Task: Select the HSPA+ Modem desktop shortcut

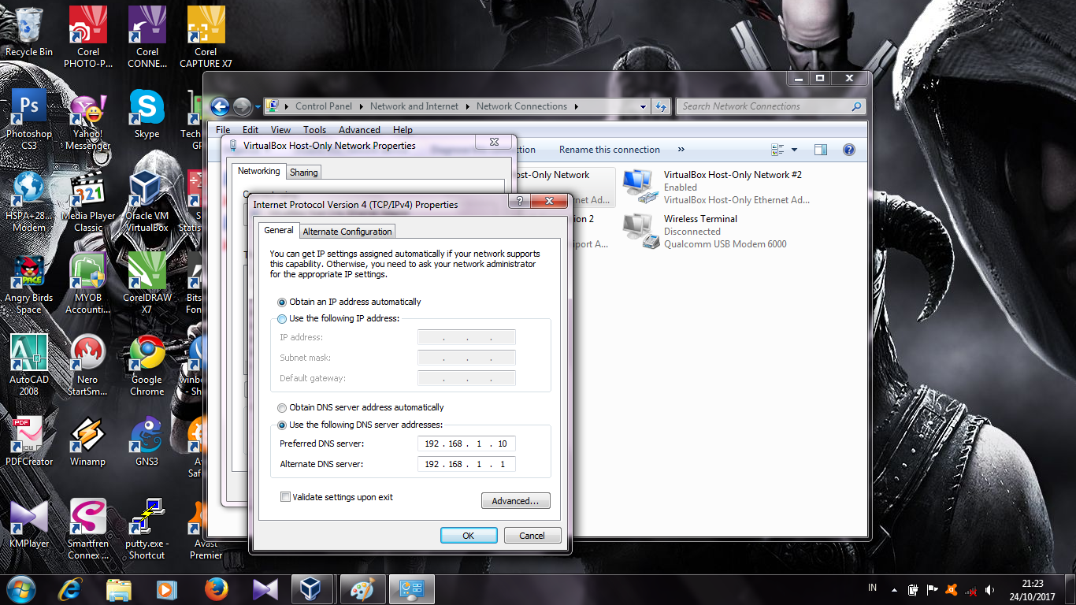Action: [29, 201]
